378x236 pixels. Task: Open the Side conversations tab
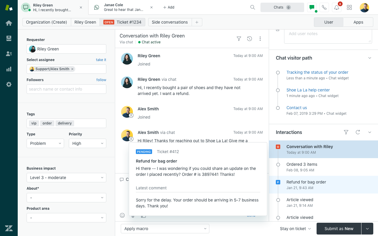click(170, 22)
